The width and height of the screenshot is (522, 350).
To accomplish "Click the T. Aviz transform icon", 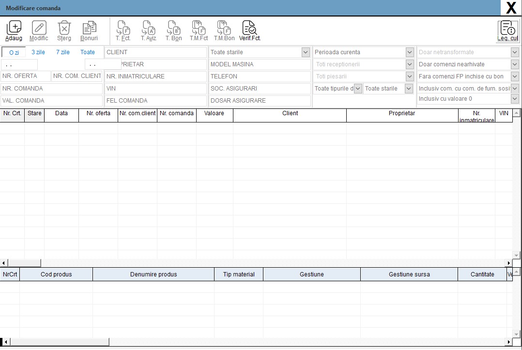I will coord(149,30).
